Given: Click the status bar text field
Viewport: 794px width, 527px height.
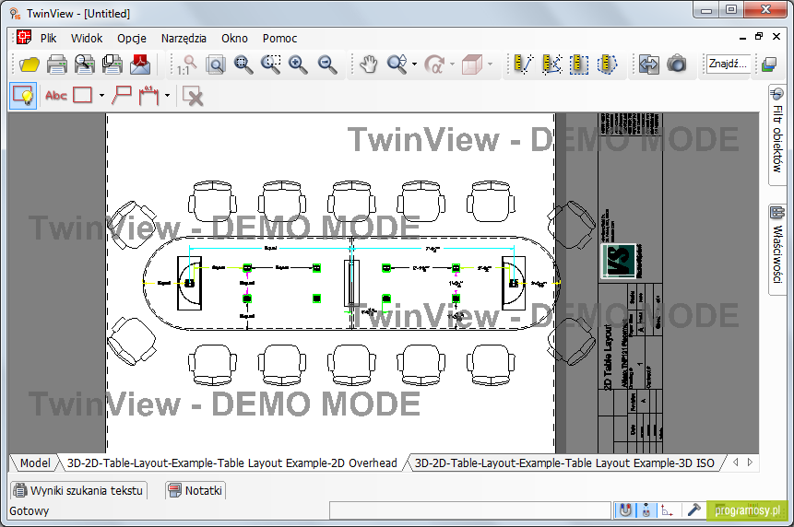Looking at the screenshot, I should click(x=470, y=510).
